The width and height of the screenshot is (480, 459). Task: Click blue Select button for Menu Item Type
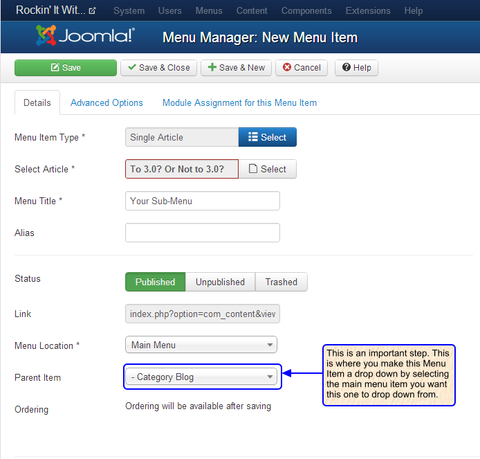pyautogui.click(x=267, y=137)
